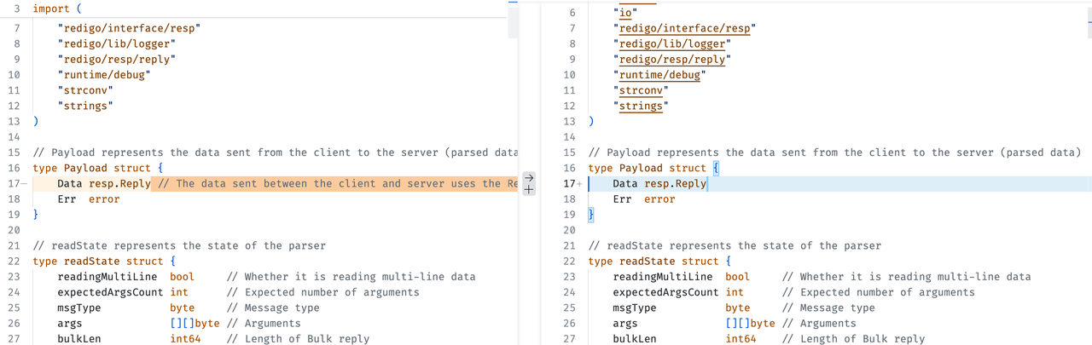The image size is (1092, 345).
Task: Click the right pane vertical scrollbar
Action: pos(1086,21)
